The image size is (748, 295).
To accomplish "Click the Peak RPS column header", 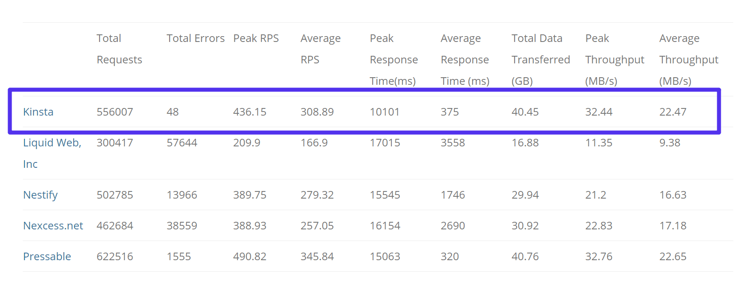I will click(256, 38).
